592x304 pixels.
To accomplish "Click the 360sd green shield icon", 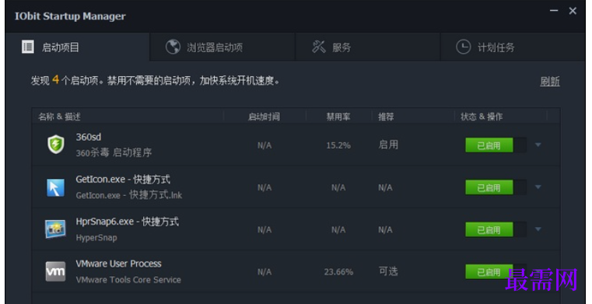I will click(56, 145).
